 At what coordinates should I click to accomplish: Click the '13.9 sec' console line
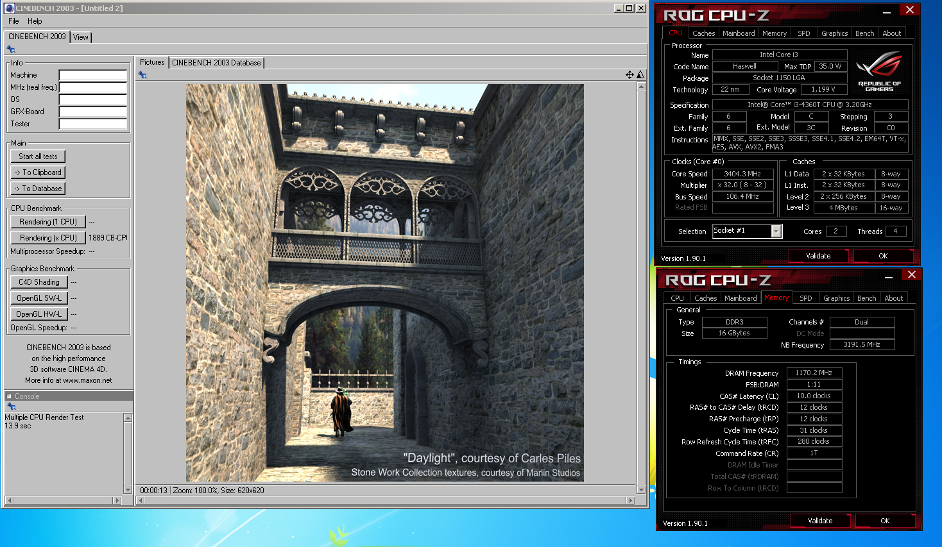(17, 426)
